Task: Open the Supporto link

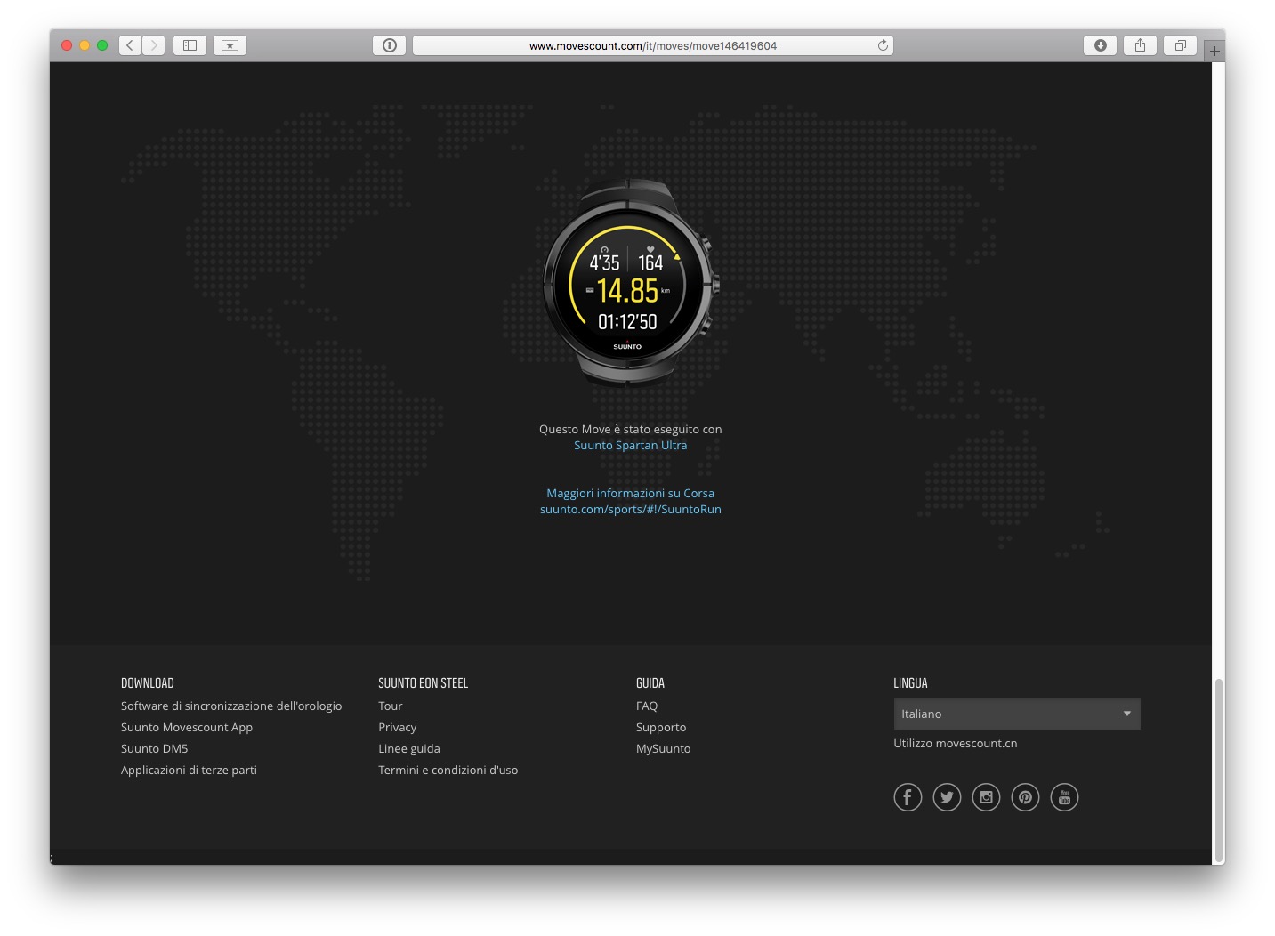Action: (661, 727)
